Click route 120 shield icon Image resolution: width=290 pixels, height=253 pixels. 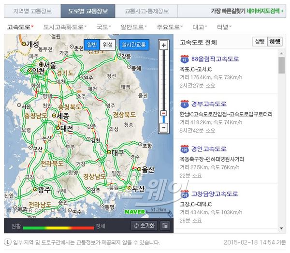[185, 149]
